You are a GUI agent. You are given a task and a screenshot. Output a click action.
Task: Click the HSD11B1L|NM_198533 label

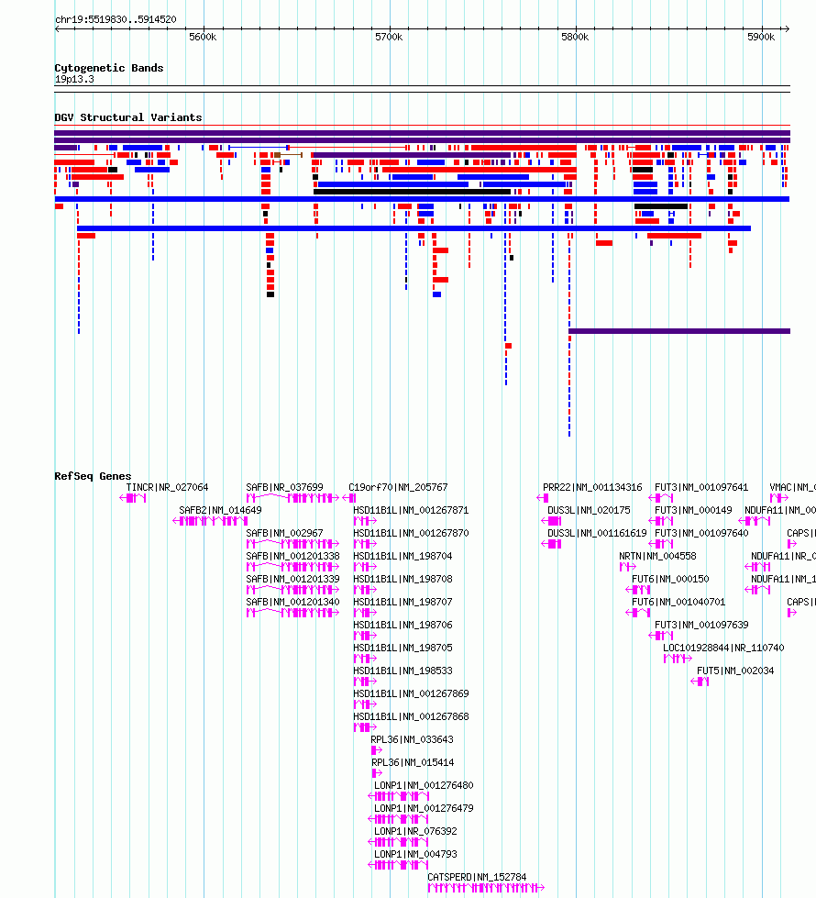tap(402, 671)
